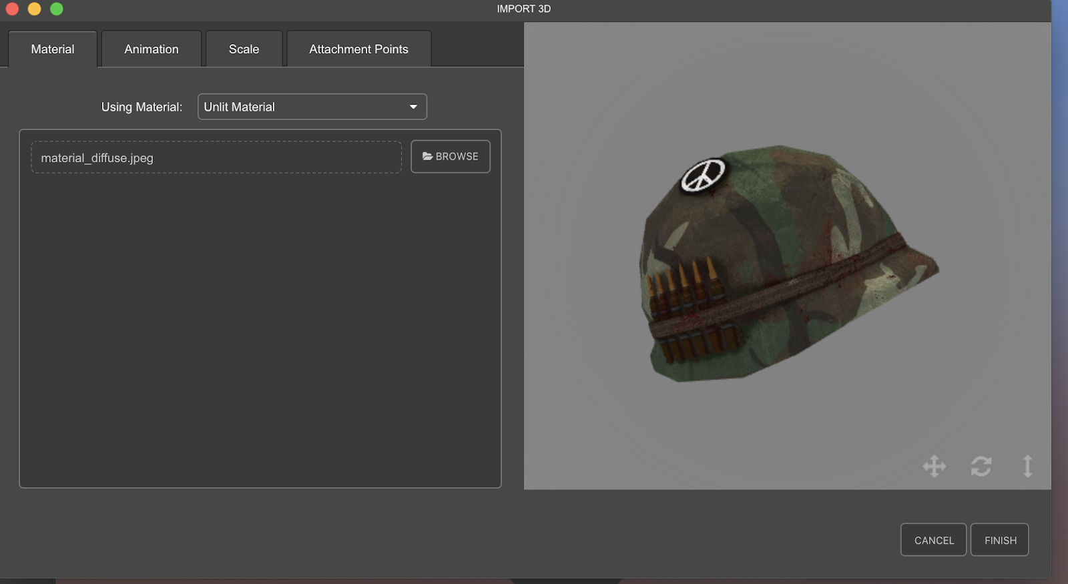The image size is (1068, 584).
Task: Switch to the Material tab
Action: click(x=53, y=49)
